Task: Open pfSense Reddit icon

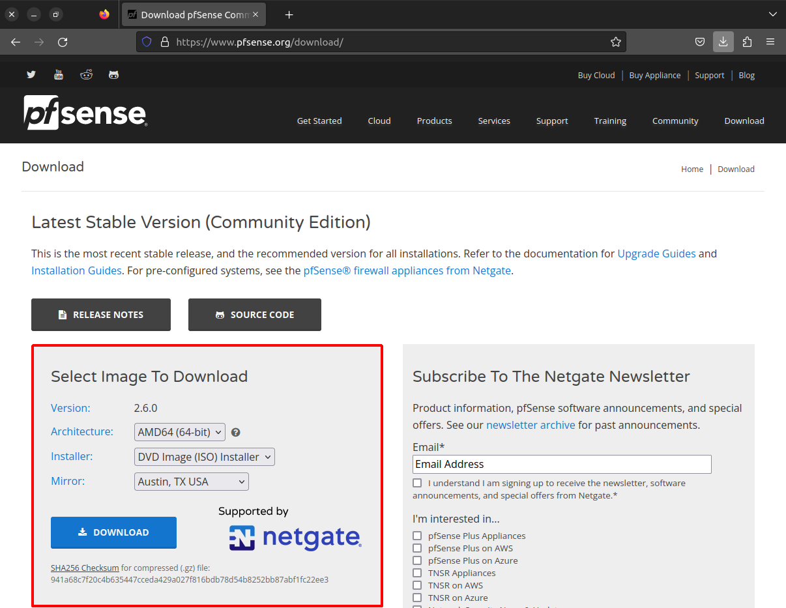Action: [86, 75]
